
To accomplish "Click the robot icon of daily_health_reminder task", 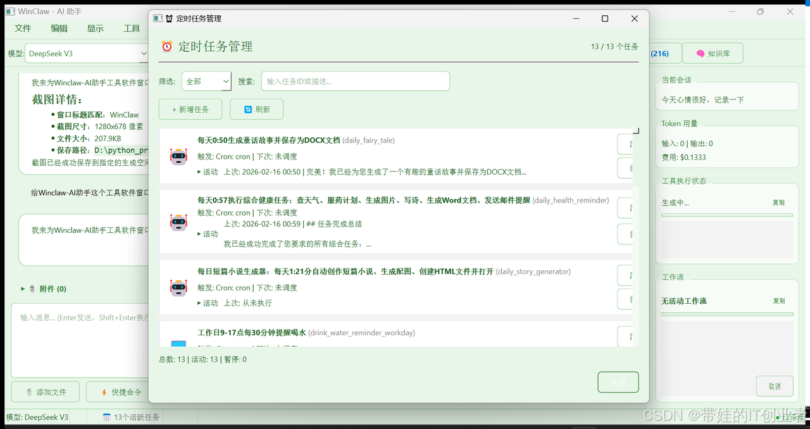I will pos(178,222).
